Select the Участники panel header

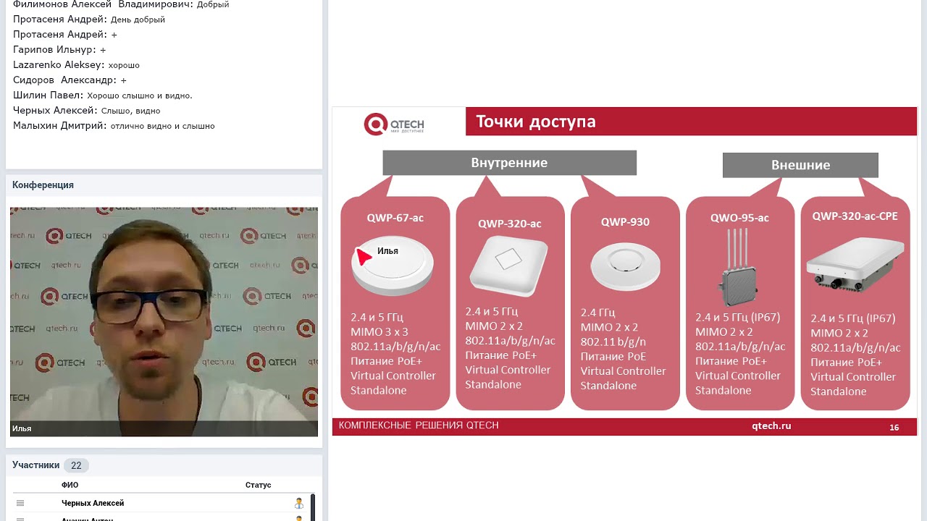coord(164,465)
